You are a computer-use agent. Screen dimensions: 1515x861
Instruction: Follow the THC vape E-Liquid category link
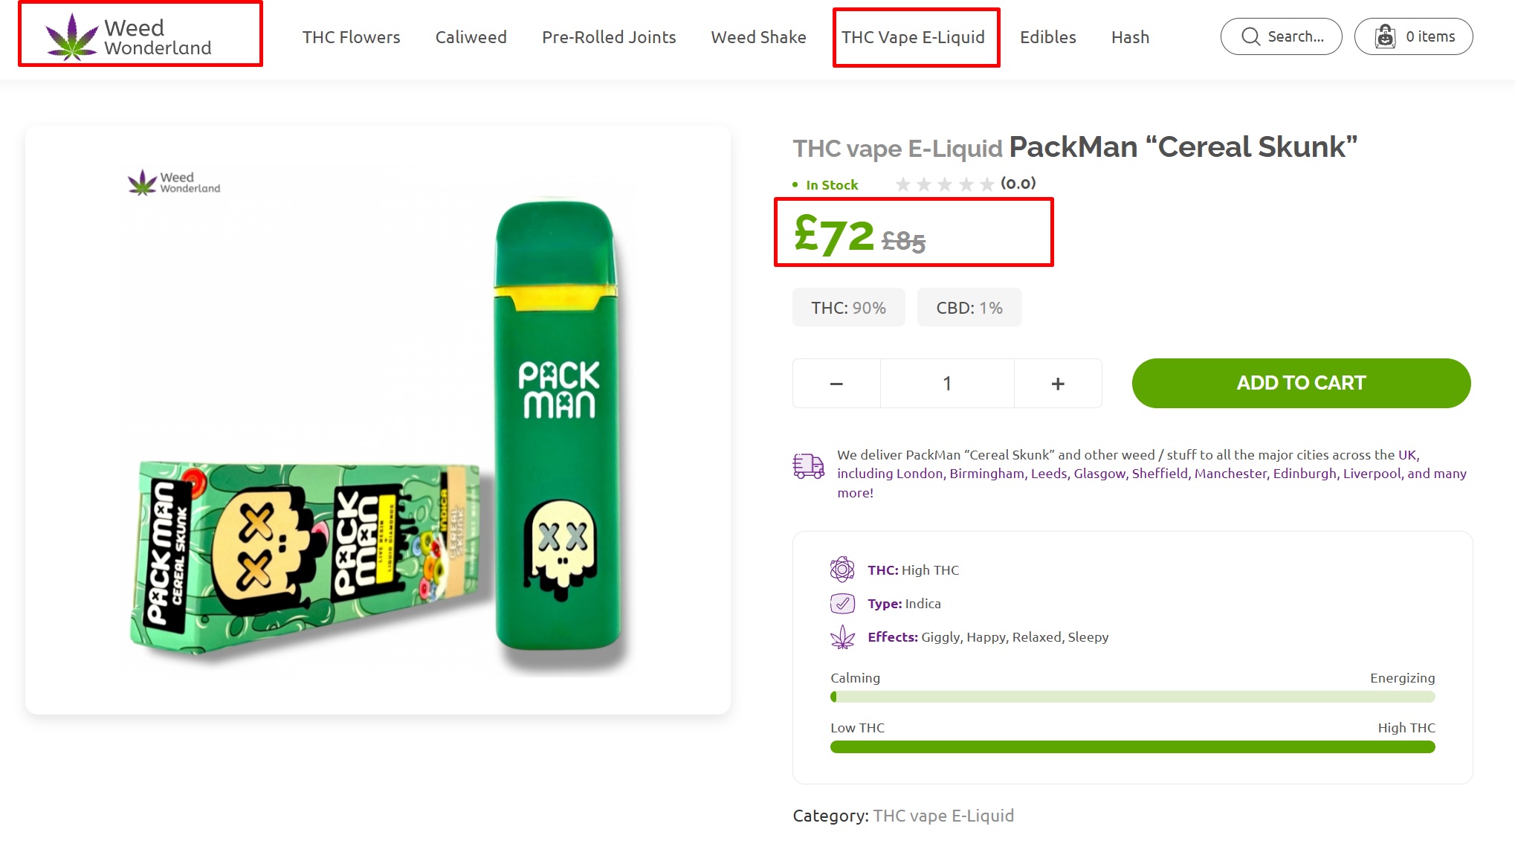click(943, 816)
